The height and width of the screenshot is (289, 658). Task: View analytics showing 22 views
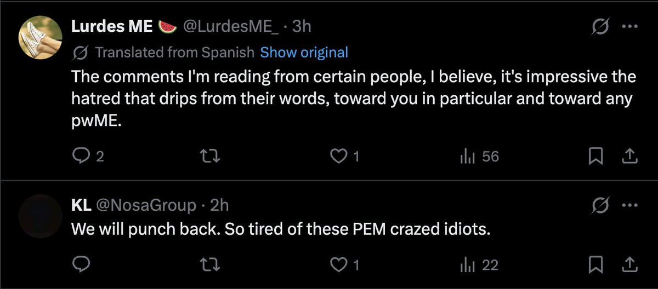point(479,265)
